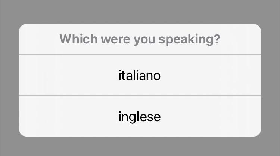The width and height of the screenshot is (280, 156).
Task: Confirm you were speaking italiano
Action: [140, 75]
